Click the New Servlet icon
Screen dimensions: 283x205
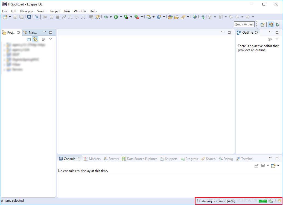159,17
